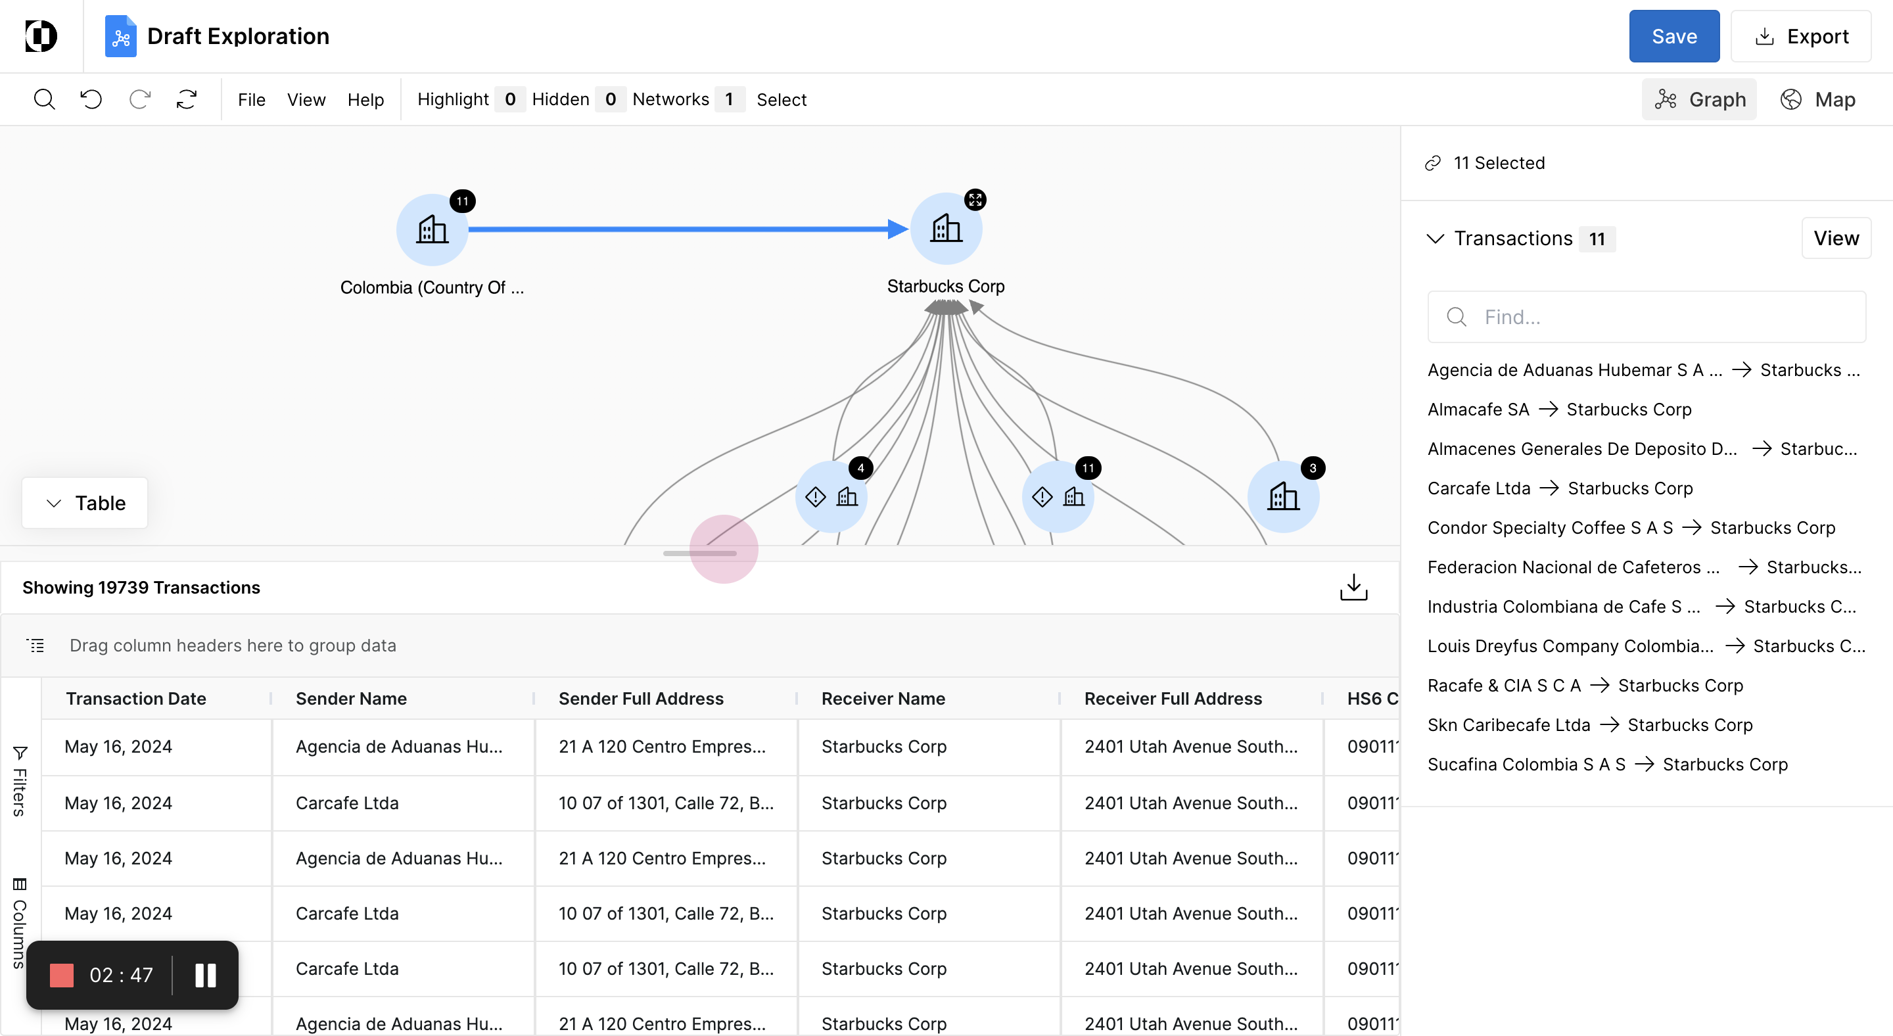Click the undo arrow icon
Viewport: 1893px width, 1036px height.
[91, 99]
